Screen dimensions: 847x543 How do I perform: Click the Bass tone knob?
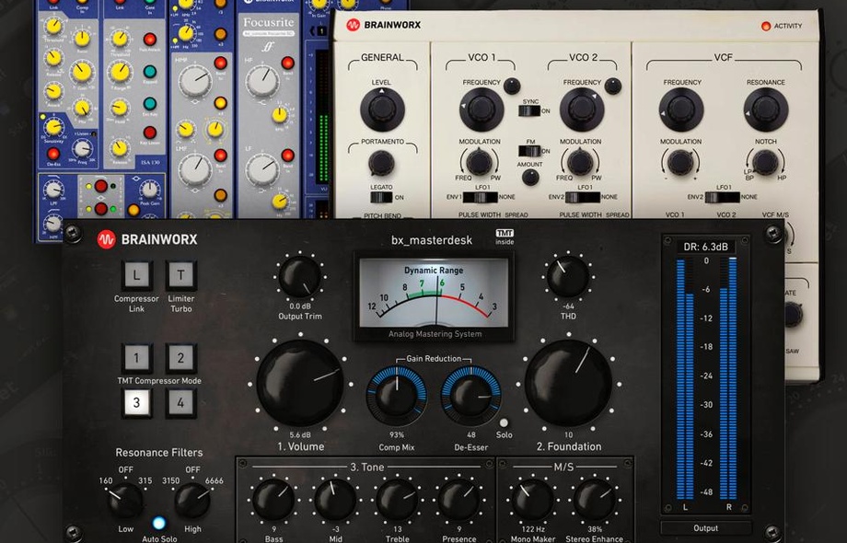273,501
